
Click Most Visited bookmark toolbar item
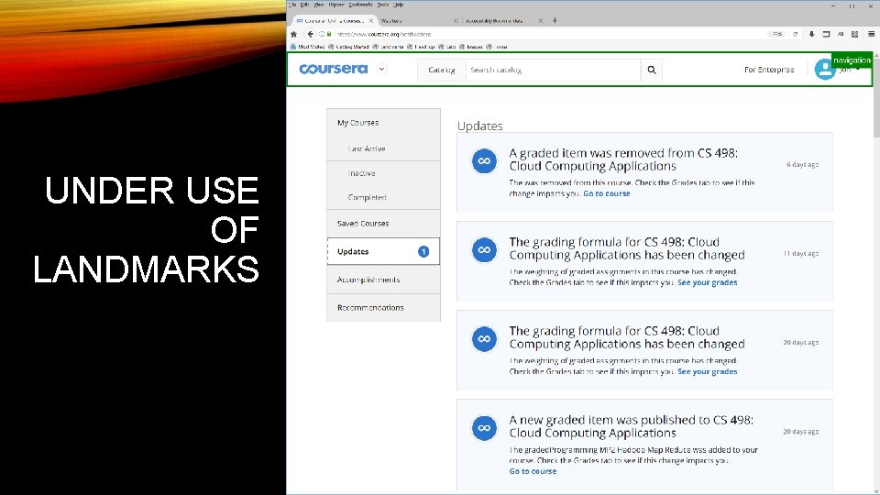point(308,47)
